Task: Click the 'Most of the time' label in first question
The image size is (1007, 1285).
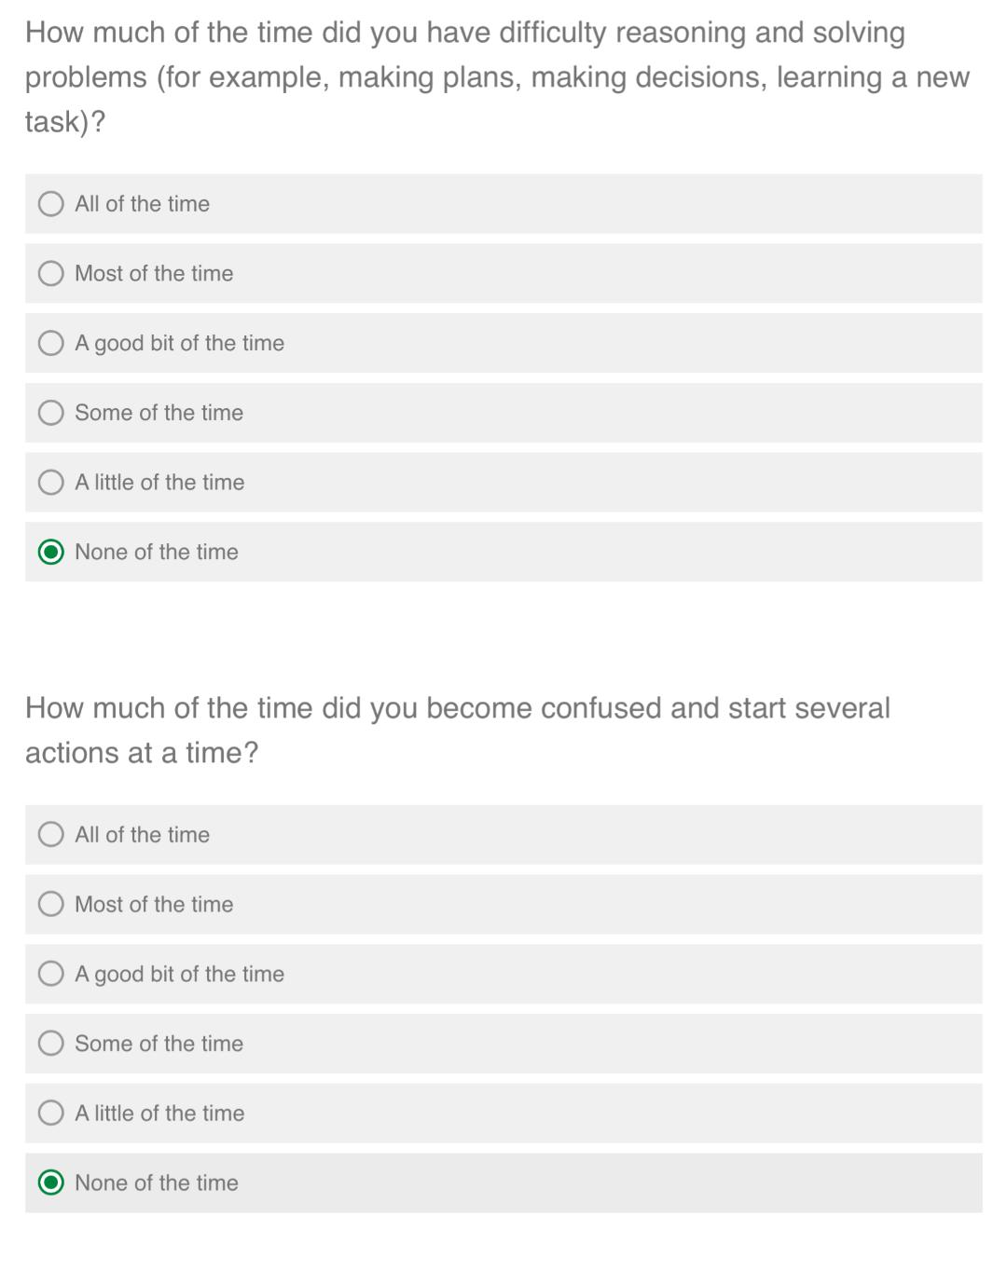Action: click(154, 273)
